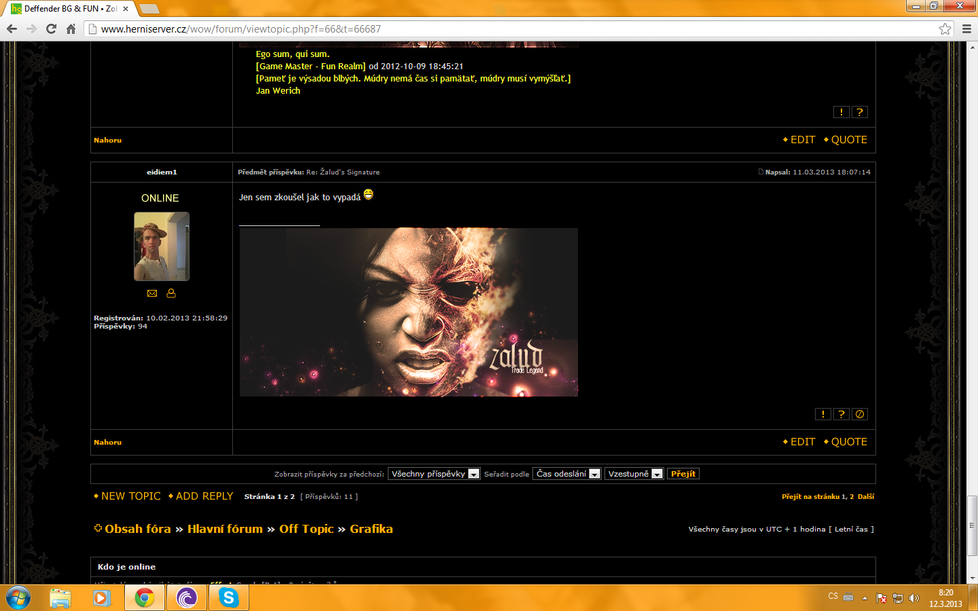Click the email icon under eidiem1's avatar
The image size is (978, 611).
(x=152, y=293)
